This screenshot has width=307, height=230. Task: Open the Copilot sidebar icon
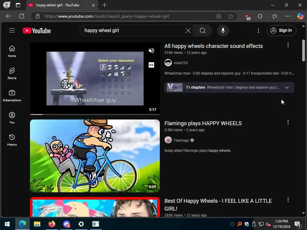(300, 16)
